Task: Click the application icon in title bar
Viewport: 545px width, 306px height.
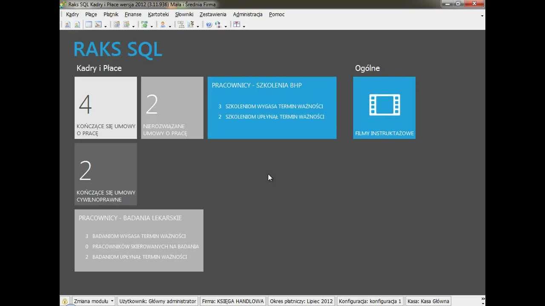Action: click(x=64, y=4)
